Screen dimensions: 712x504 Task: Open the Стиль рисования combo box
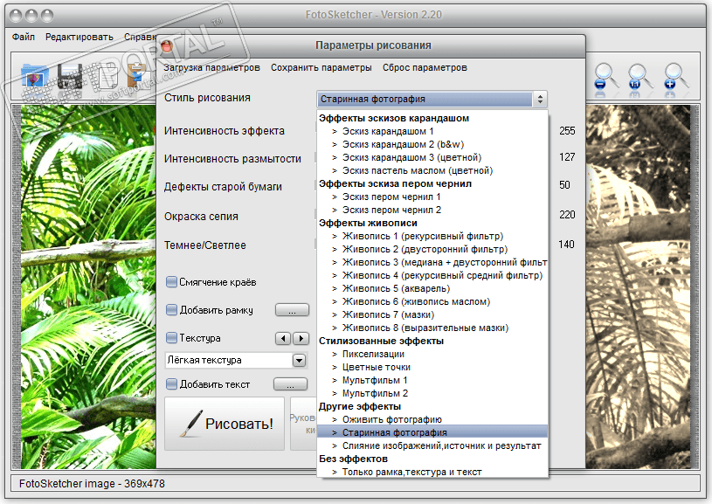click(x=432, y=99)
